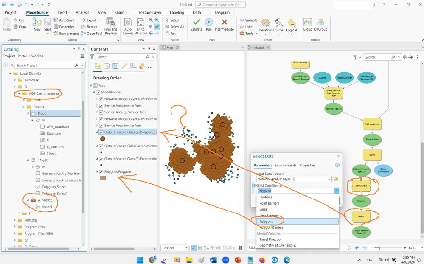Image resolution: width=424 pixels, height=264 pixels.
Task: Click brown circle symbol under Output Feature Class (2)
Action: point(103,139)
